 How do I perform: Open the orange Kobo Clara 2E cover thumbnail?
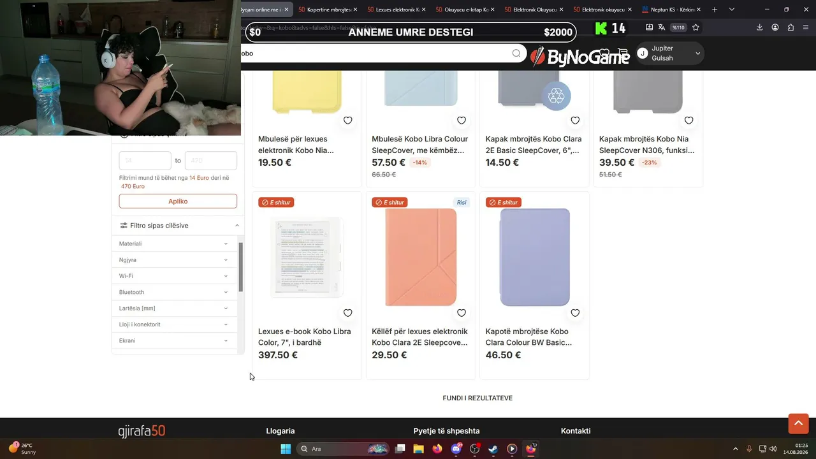(421, 257)
